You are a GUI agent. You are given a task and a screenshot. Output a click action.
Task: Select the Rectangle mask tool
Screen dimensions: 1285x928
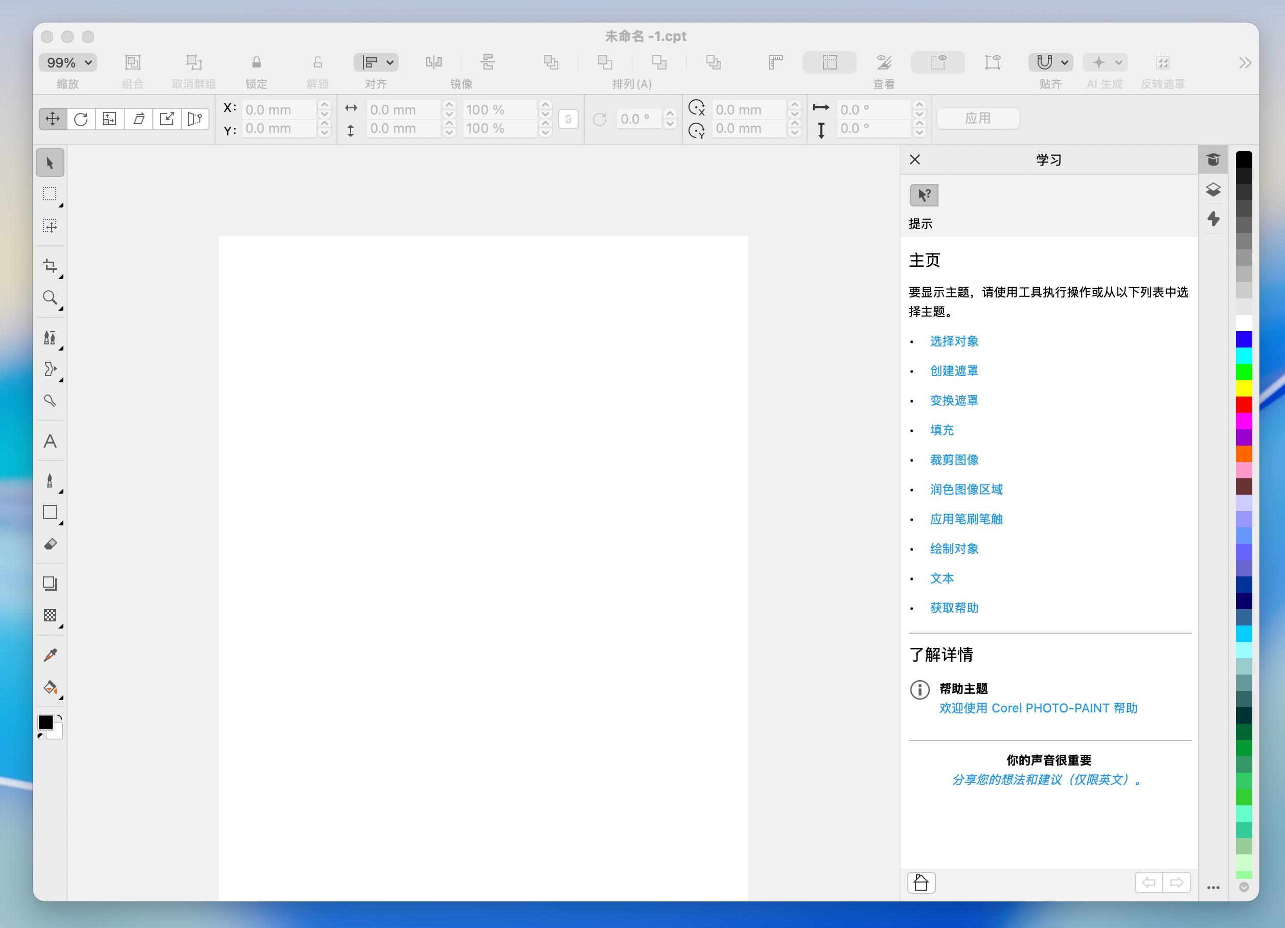pos(50,194)
